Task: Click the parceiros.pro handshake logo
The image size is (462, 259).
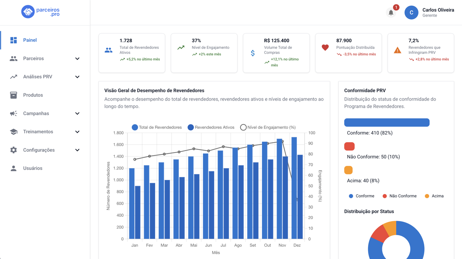Action: click(x=28, y=12)
